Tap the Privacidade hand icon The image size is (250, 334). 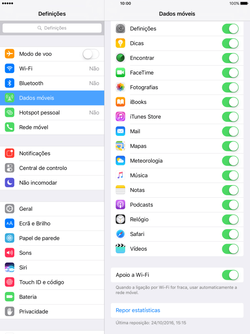(10, 311)
